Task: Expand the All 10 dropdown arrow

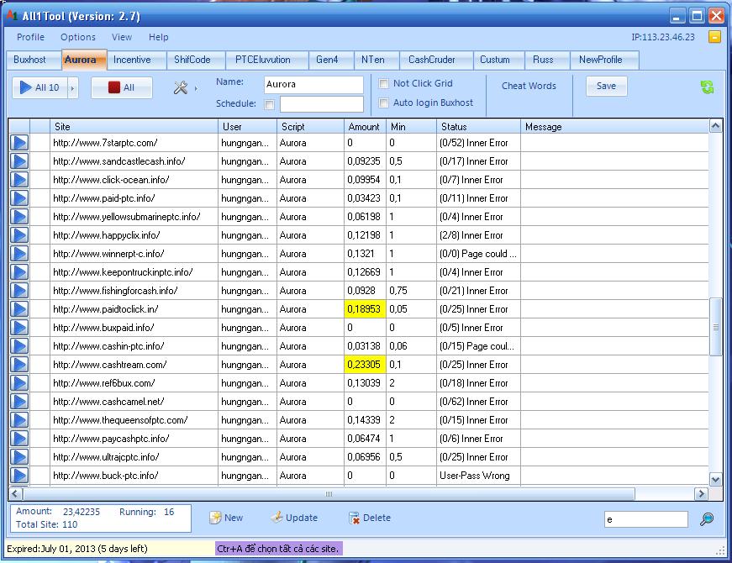Action: click(72, 87)
